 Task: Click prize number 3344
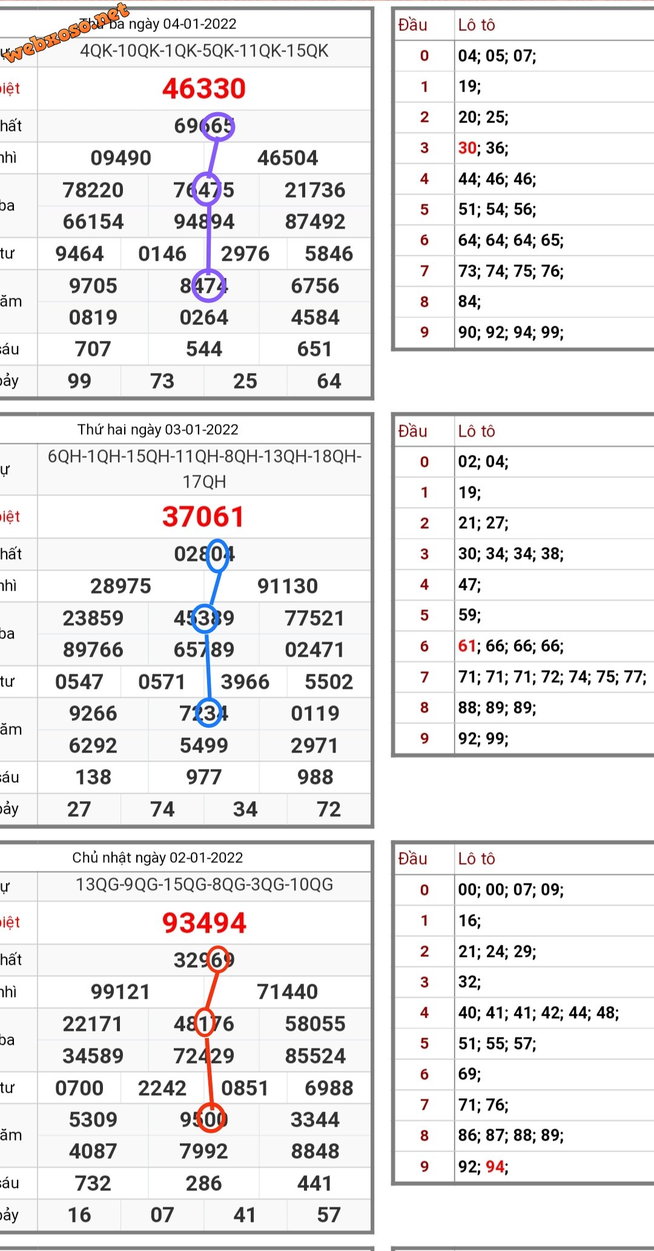pos(315,1120)
